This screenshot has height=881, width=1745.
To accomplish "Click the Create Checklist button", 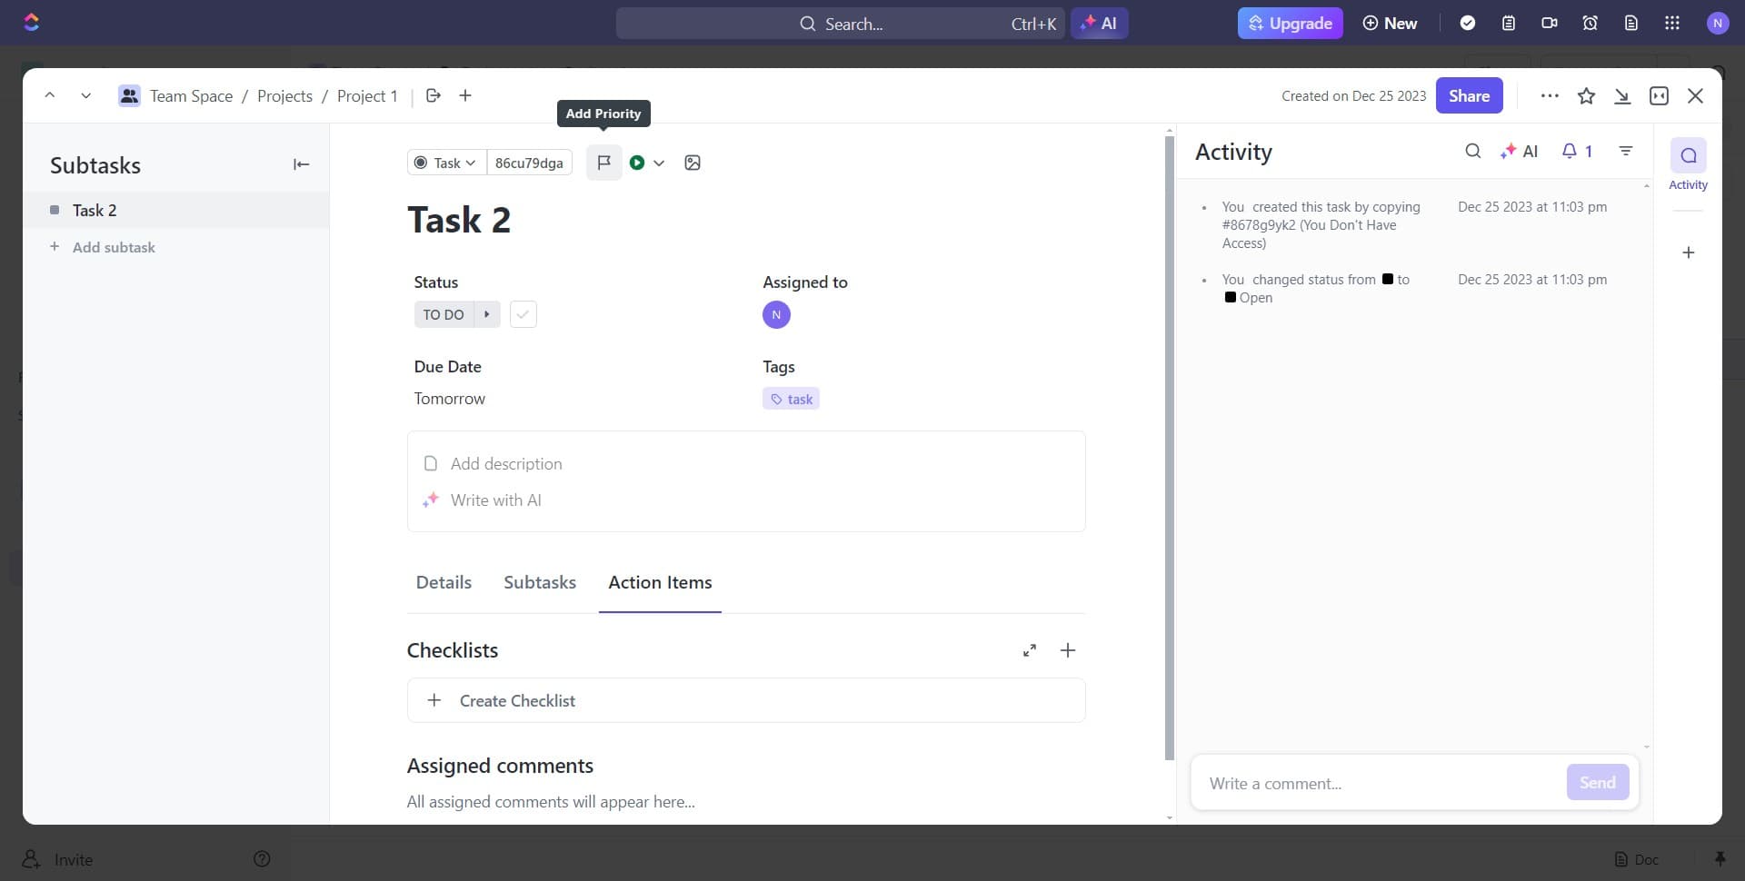I will click(516, 701).
